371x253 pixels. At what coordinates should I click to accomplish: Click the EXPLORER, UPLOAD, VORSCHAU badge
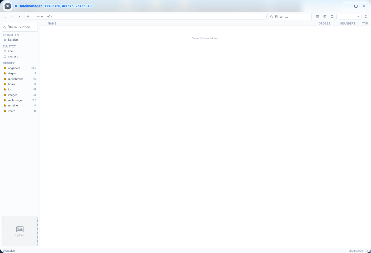68,6
